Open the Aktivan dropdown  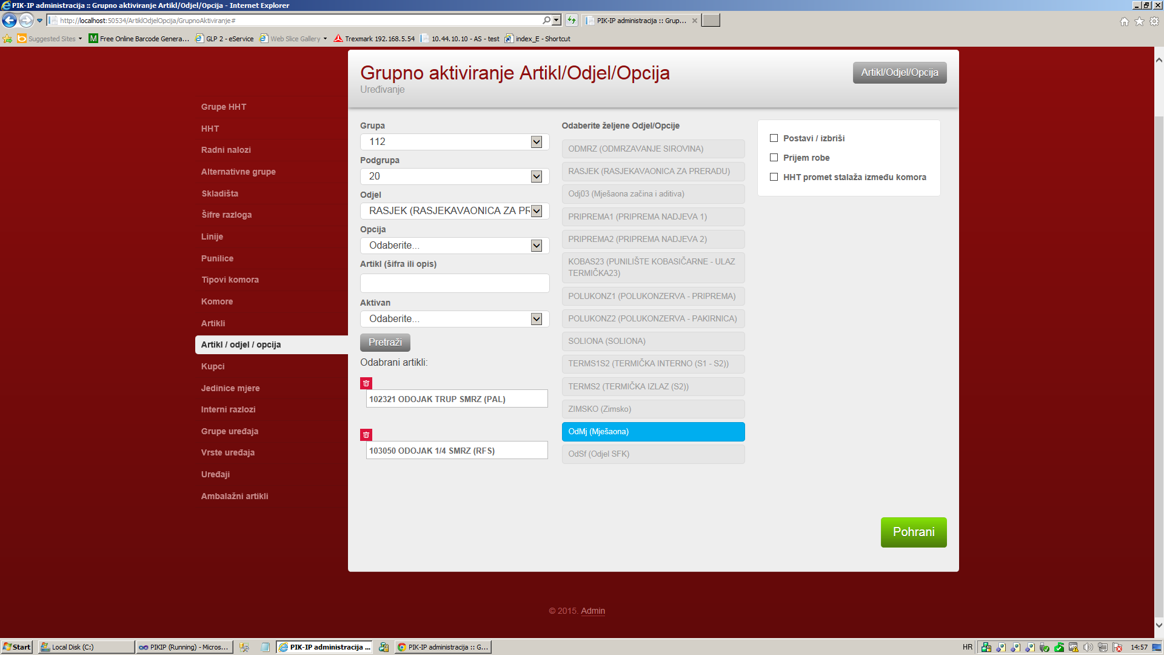point(455,319)
